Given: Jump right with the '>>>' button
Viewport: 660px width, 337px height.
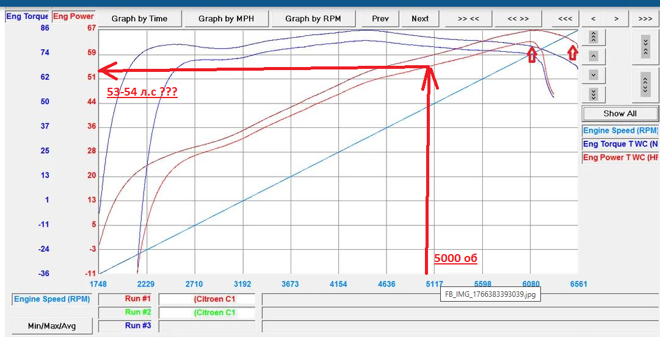Looking at the screenshot, I should tap(645, 19).
